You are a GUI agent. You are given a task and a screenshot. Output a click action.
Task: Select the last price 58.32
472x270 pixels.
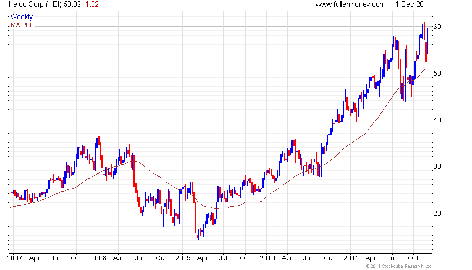tap(72, 4)
